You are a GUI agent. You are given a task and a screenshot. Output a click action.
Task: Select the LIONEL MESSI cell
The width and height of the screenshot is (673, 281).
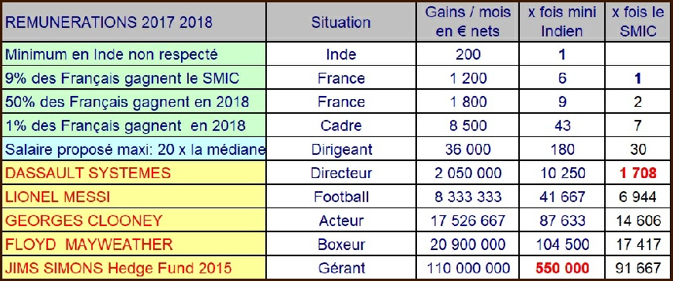(x=135, y=197)
